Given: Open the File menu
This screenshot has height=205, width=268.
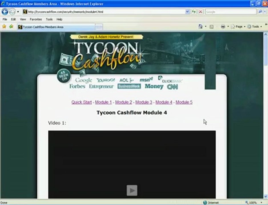Looking at the screenshot, I should click(x=5, y=19).
